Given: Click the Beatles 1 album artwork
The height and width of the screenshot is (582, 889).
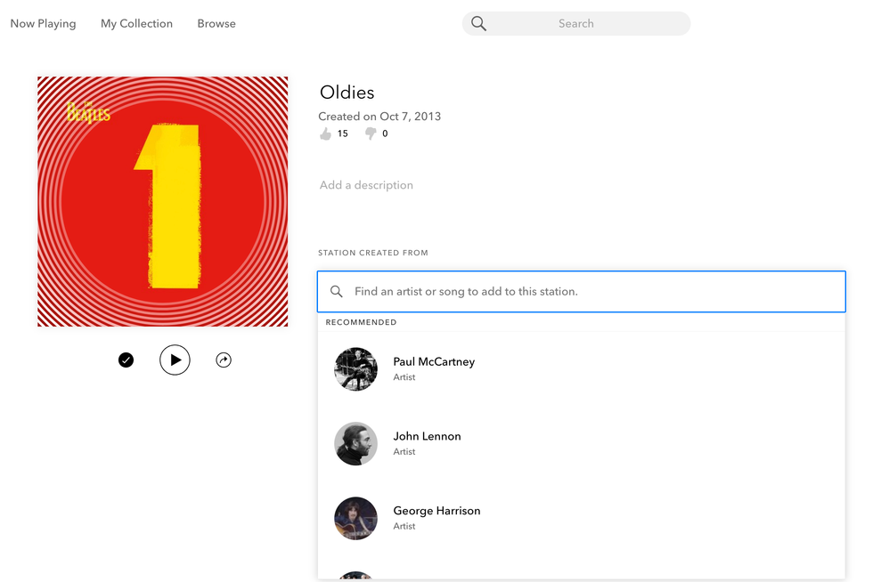Looking at the screenshot, I should click(162, 201).
